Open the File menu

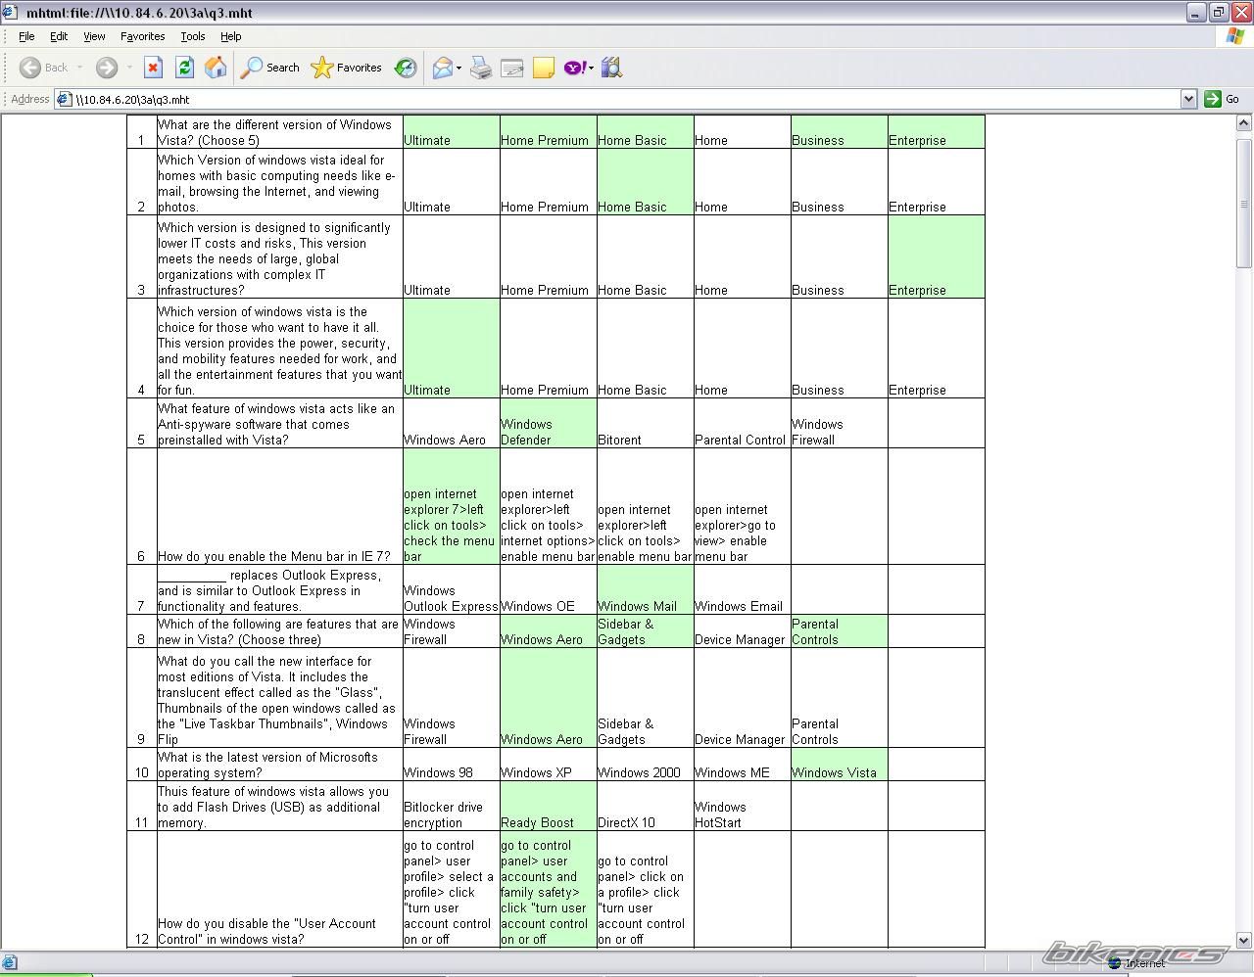pyautogui.click(x=26, y=36)
